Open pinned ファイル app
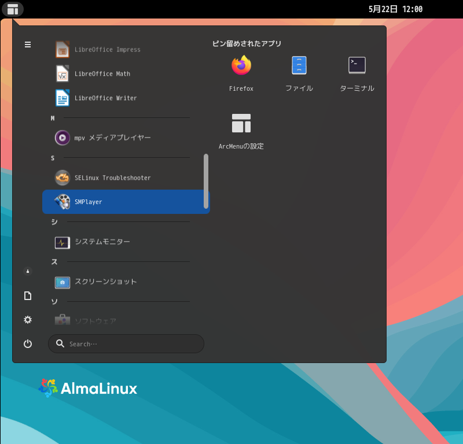Viewport: 463px width, 444px height. pyautogui.click(x=299, y=73)
